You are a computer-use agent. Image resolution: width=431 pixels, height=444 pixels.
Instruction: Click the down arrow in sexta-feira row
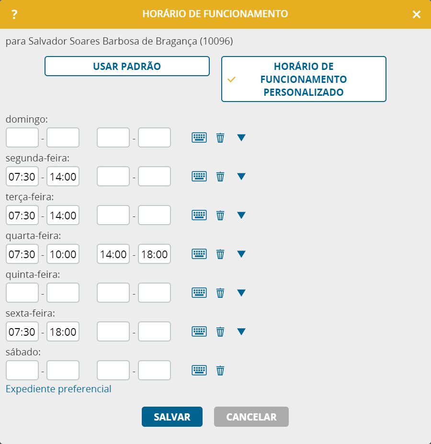pos(241,331)
